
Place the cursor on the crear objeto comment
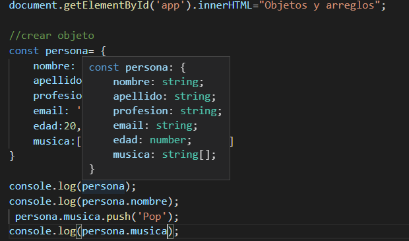pyautogui.click(x=51, y=36)
